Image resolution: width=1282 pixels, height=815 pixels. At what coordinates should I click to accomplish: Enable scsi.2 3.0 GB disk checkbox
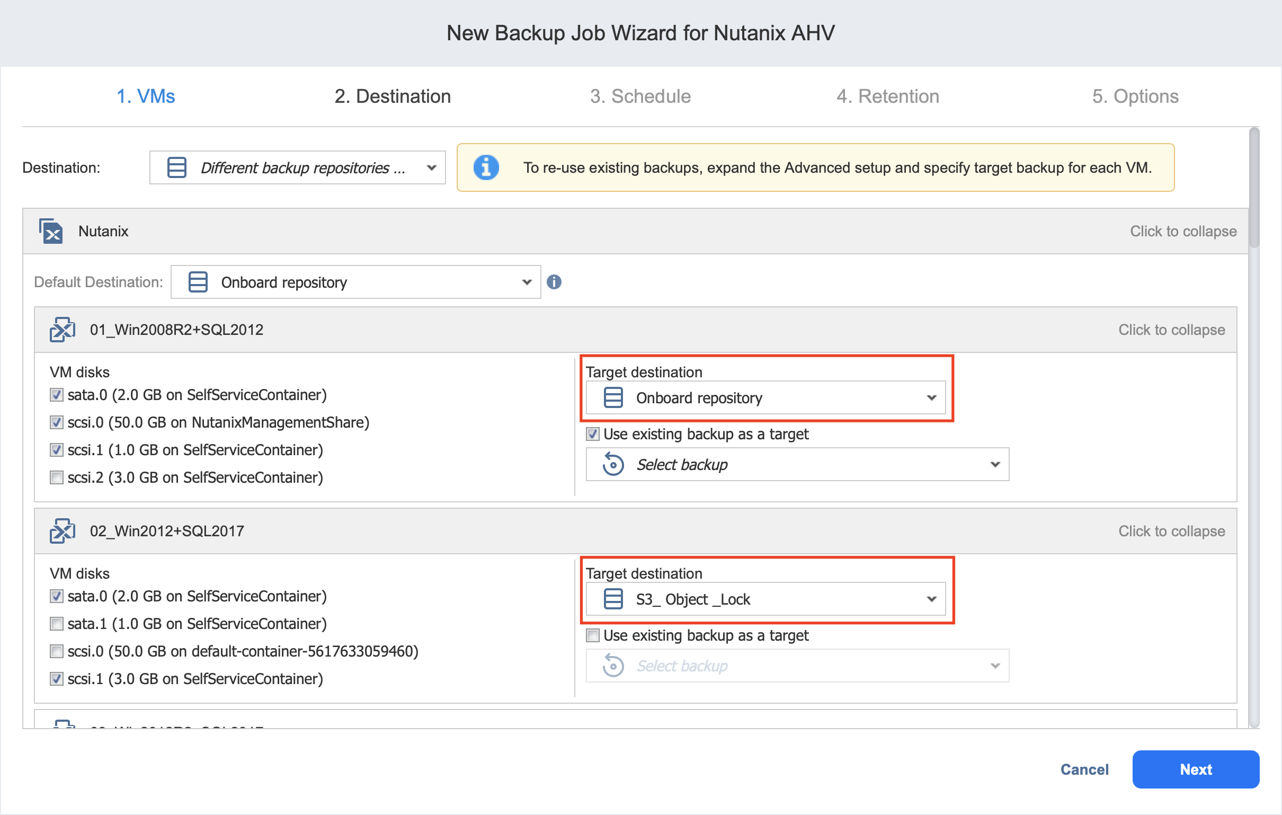click(x=57, y=477)
